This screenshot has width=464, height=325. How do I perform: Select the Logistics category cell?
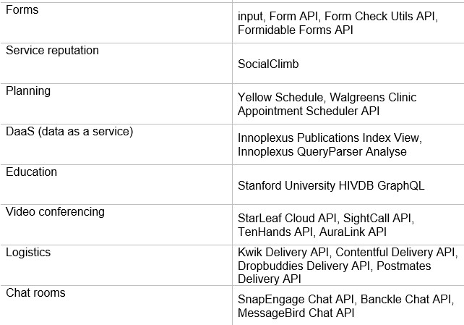coord(27,253)
